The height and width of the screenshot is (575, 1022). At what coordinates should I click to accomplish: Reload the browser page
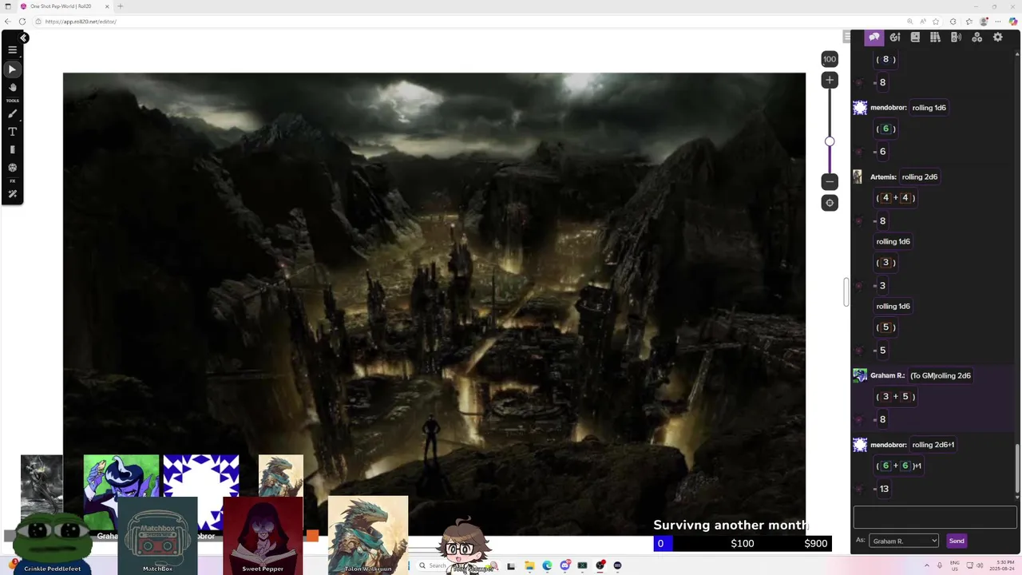point(22,22)
